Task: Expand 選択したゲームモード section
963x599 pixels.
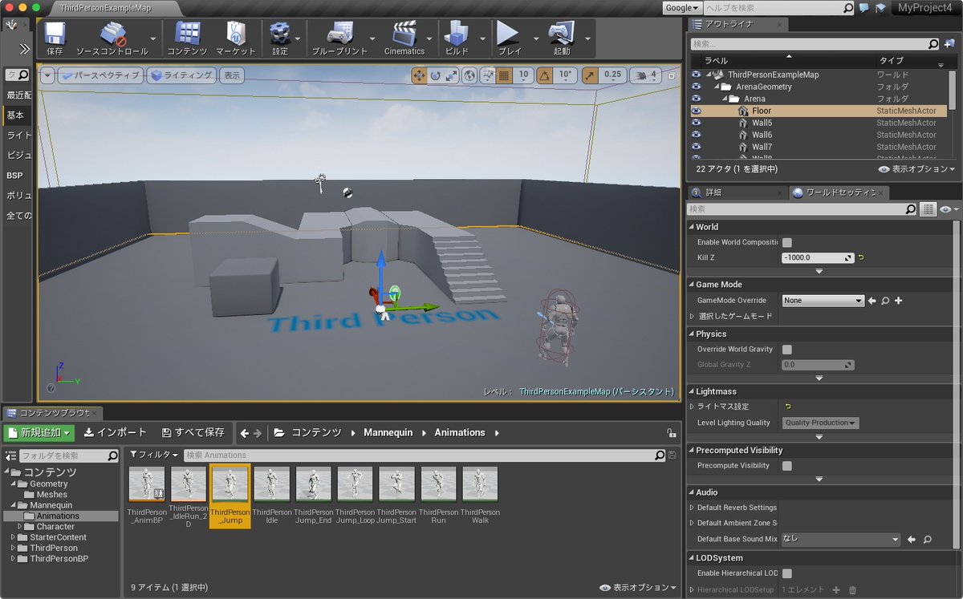Action: click(692, 317)
